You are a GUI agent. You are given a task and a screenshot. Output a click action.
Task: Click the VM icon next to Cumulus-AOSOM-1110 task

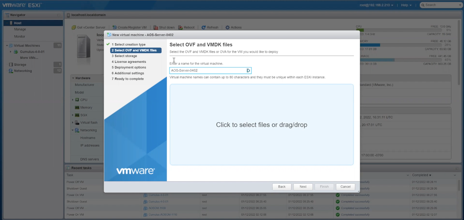[145, 215]
